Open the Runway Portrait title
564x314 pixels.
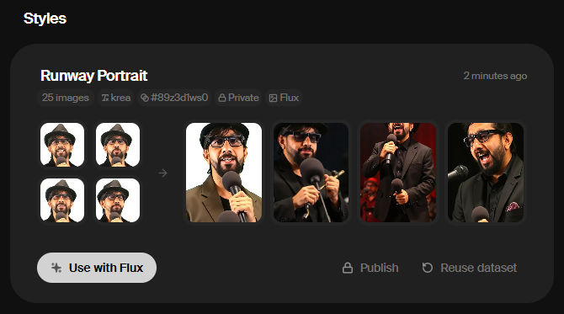click(94, 76)
